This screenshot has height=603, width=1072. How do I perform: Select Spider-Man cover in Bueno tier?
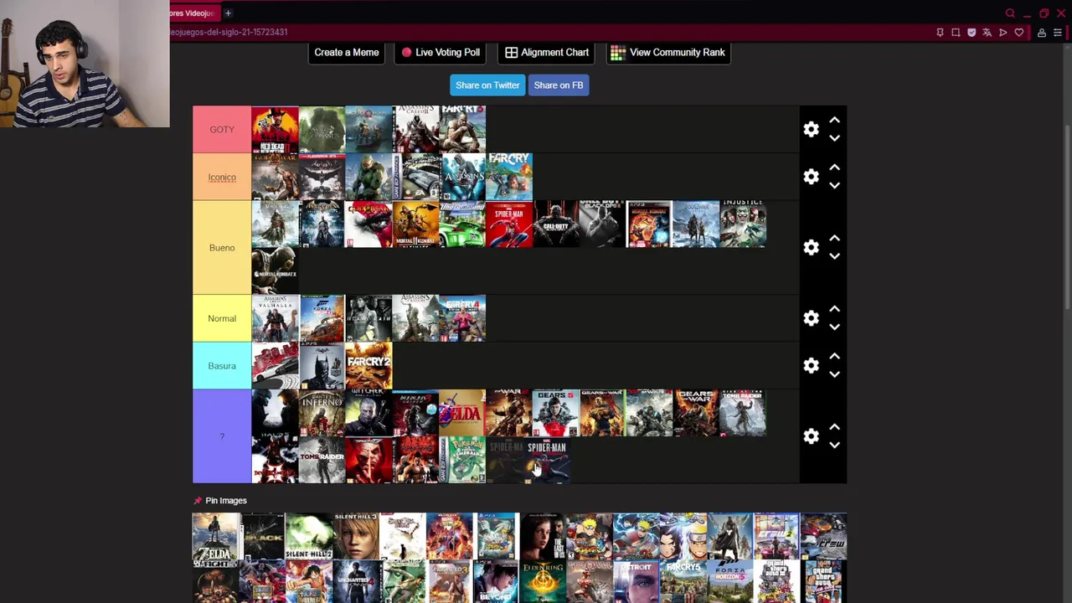pyautogui.click(x=509, y=224)
